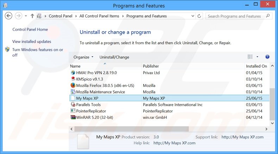
Task: Sort by the Installed On column
Action: [x=257, y=66]
